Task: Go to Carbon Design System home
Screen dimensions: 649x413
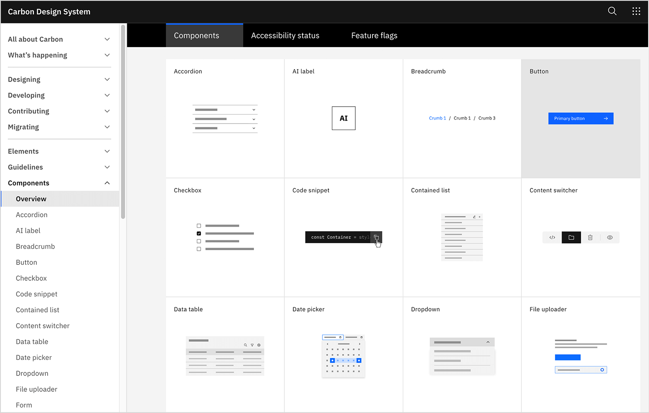Action: 49,12
